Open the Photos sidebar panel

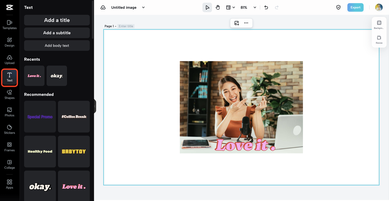coord(9,112)
